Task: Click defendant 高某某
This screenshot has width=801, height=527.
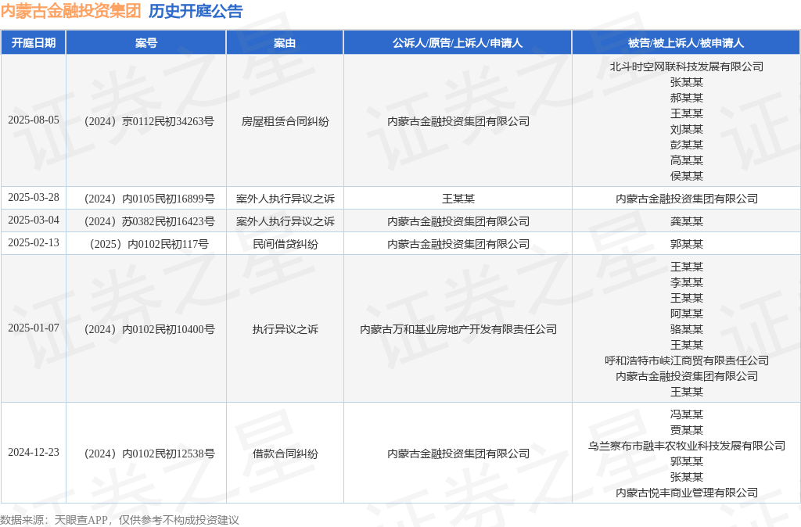Action: coord(687,160)
